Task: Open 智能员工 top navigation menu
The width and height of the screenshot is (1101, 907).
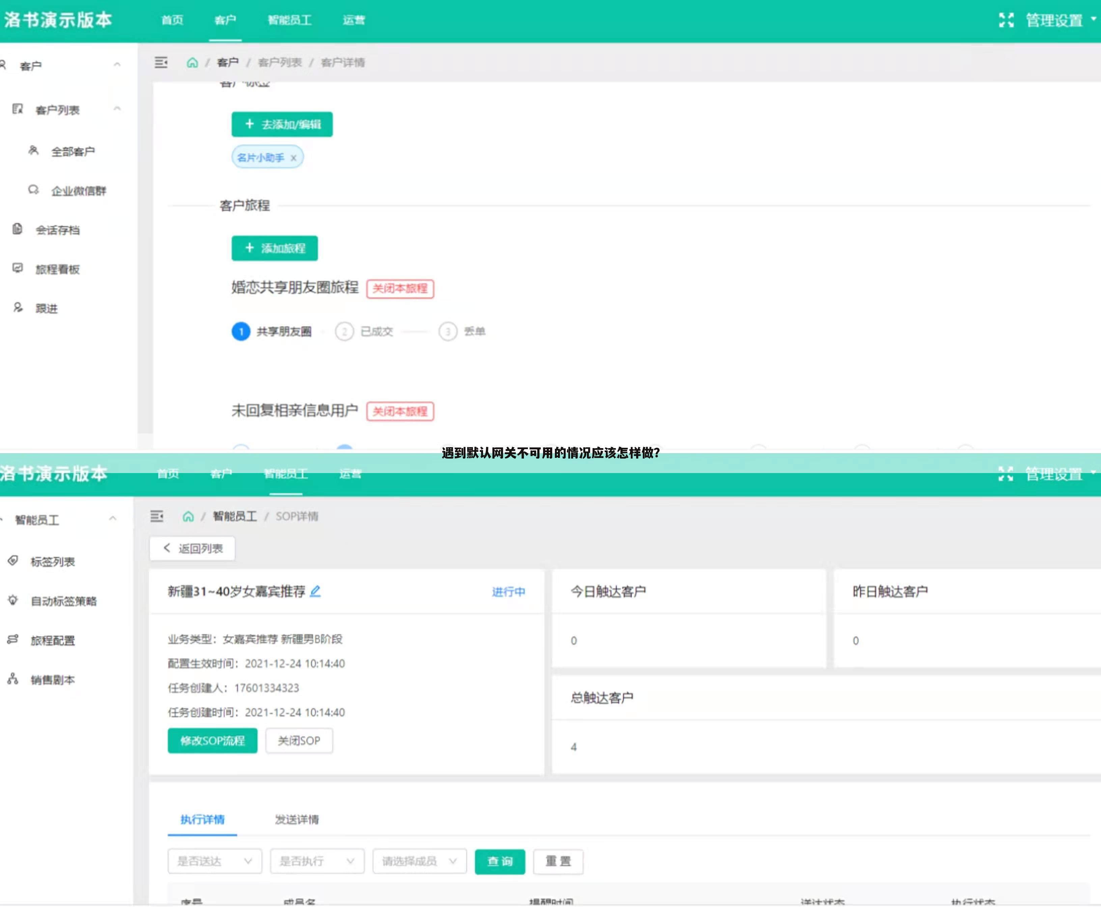Action: pos(289,20)
